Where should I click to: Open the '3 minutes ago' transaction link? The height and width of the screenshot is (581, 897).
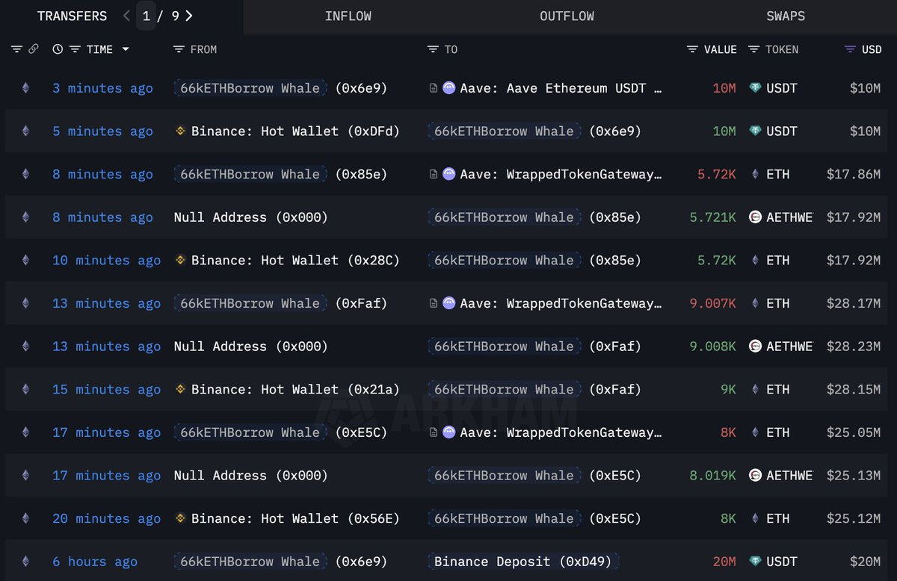coord(102,88)
